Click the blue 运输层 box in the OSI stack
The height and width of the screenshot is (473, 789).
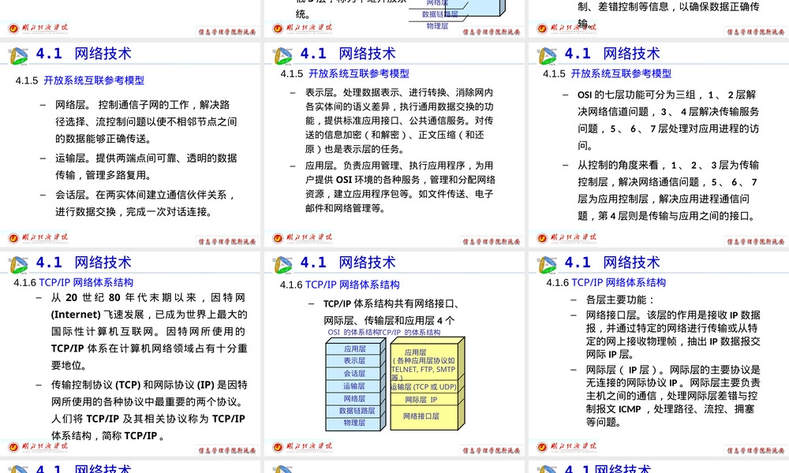point(353,386)
